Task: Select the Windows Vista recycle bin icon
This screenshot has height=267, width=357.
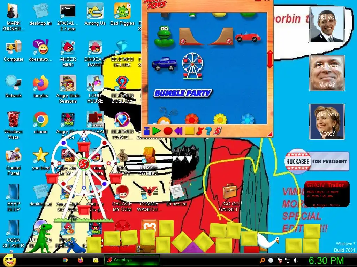Action: tap(13, 125)
